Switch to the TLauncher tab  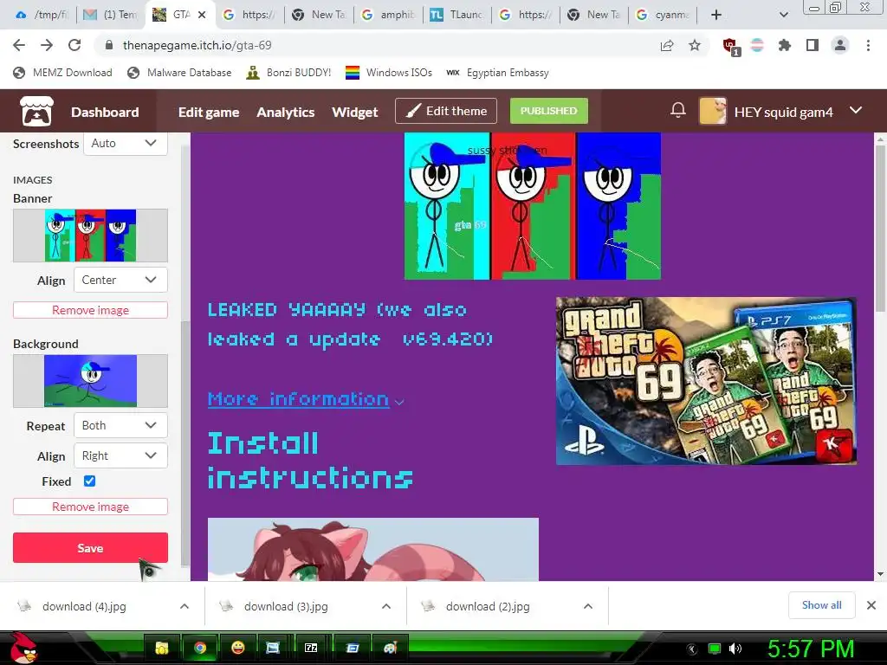click(x=457, y=15)
